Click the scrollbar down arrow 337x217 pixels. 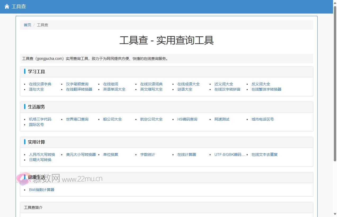pyautogui.click(x=335, y=214)
